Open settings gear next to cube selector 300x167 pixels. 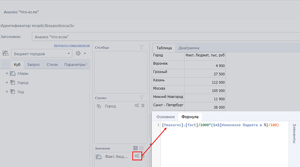[x=78, y=53]
